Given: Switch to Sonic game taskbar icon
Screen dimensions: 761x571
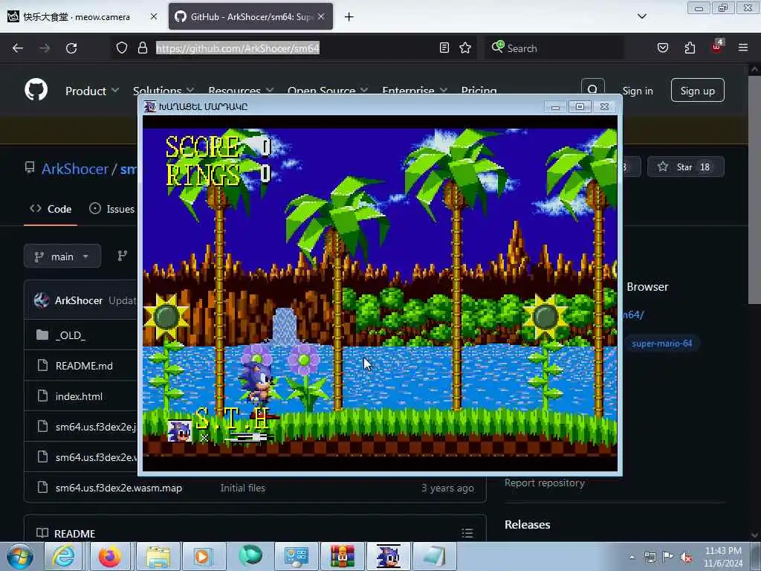Looking at the screenshot, I should coord(389,556).
